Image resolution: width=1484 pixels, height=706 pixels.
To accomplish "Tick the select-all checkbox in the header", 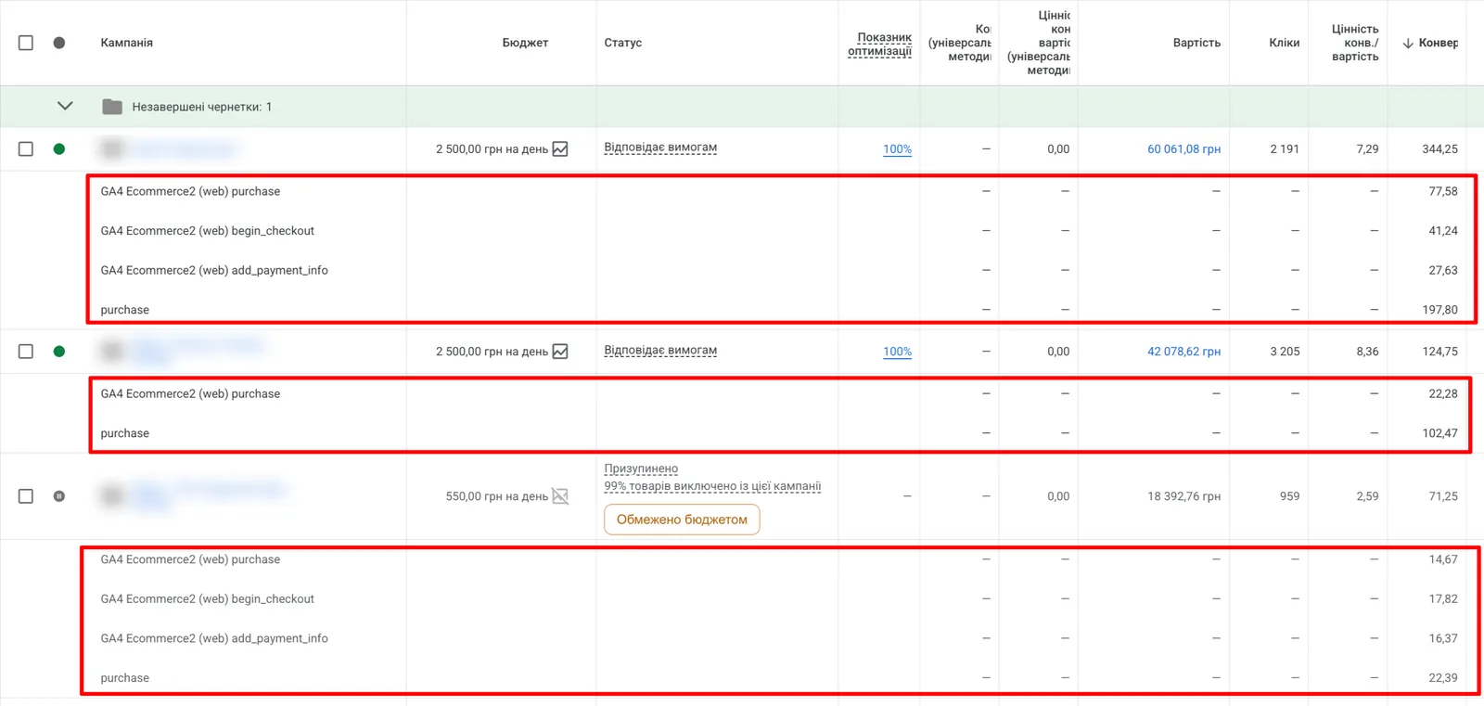I will click(26, 43).
